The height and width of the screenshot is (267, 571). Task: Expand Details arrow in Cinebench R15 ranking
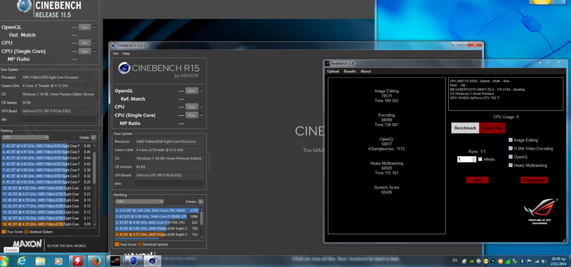(x=201, y=201)
